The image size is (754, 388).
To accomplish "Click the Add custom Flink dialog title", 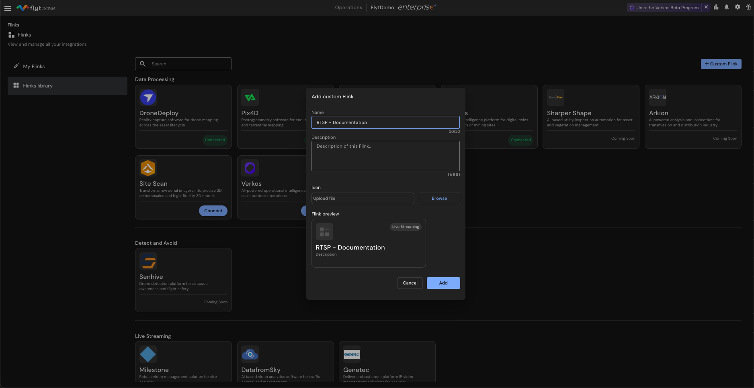I will point(332,97).
